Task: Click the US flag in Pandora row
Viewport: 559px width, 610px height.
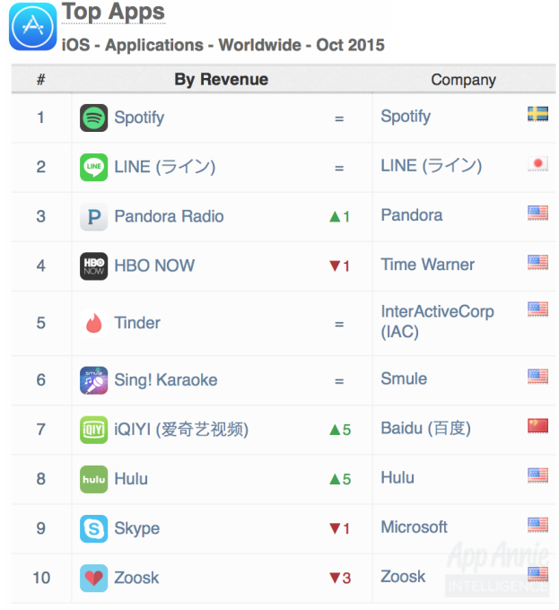Action: tap(538, 213)
